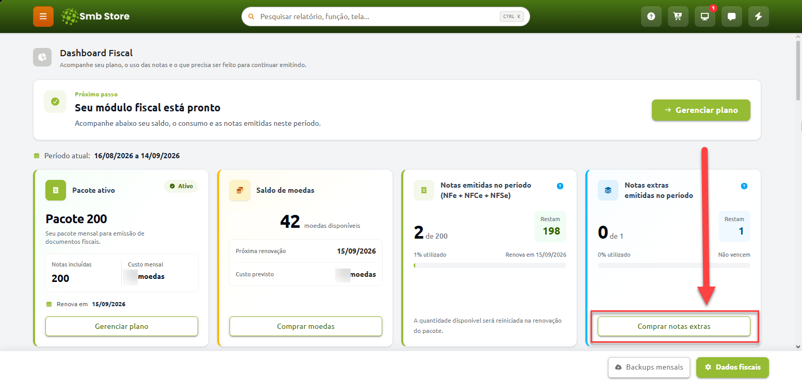Click the Notas incluídas 200 value
This screenshot has height=384, width=802.
[60, 278]
